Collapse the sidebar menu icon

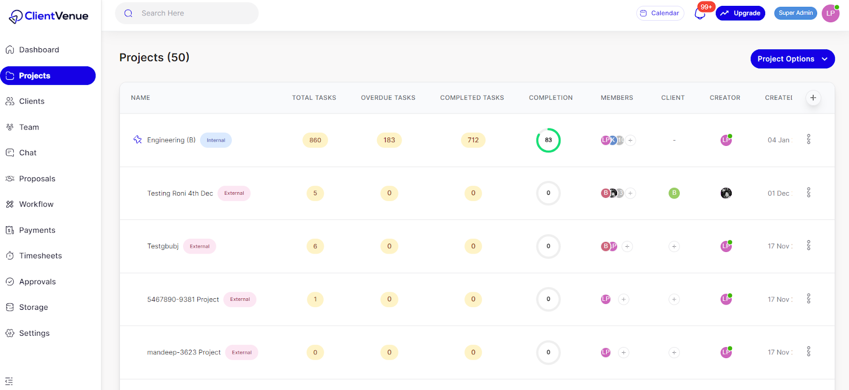click(9, 381)
